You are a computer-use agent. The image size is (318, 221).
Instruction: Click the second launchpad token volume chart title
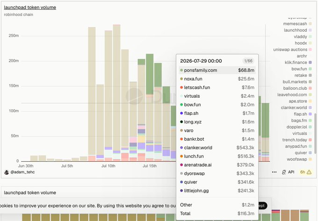(30, 192)
